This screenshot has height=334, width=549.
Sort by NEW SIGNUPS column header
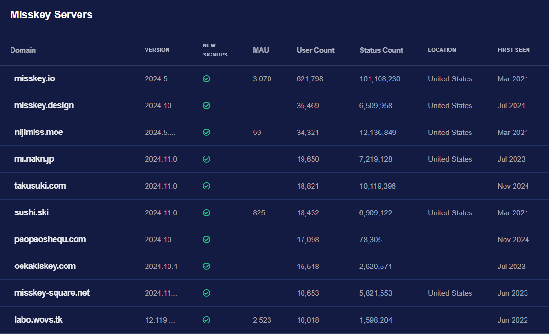215,50
